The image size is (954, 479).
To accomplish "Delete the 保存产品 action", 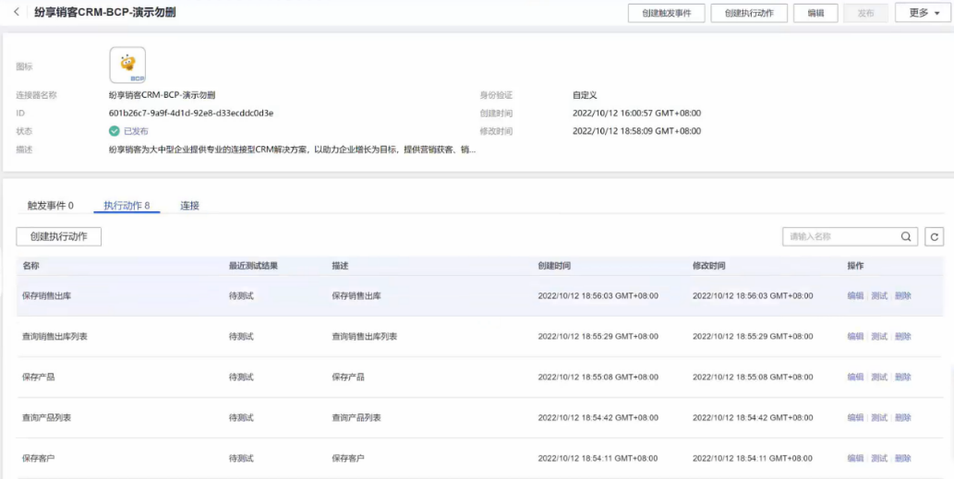I will 903,377.
